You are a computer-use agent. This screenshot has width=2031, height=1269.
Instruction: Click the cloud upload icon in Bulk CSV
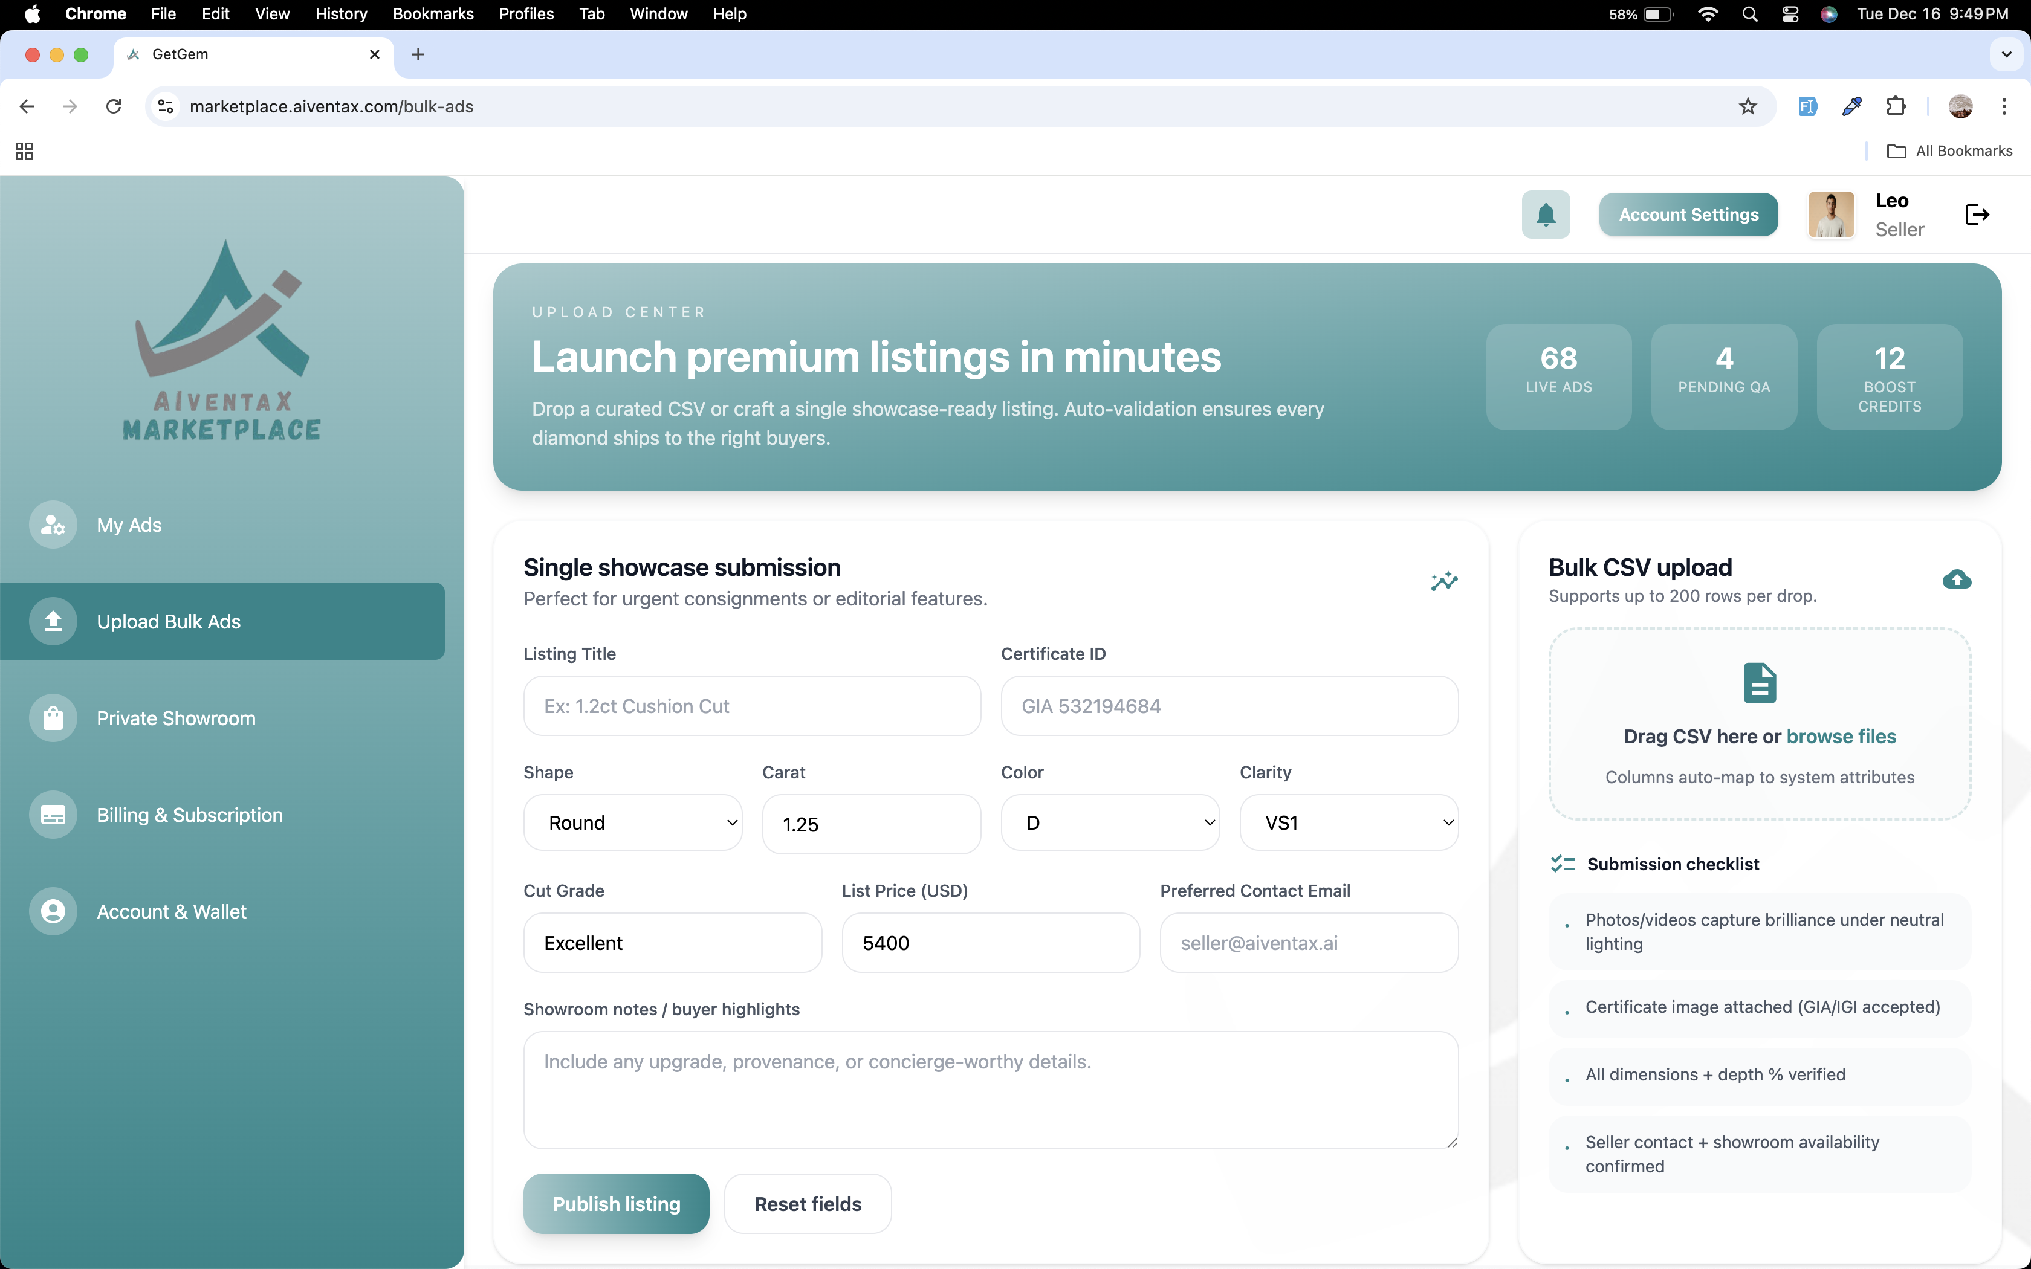(1956, 579)
